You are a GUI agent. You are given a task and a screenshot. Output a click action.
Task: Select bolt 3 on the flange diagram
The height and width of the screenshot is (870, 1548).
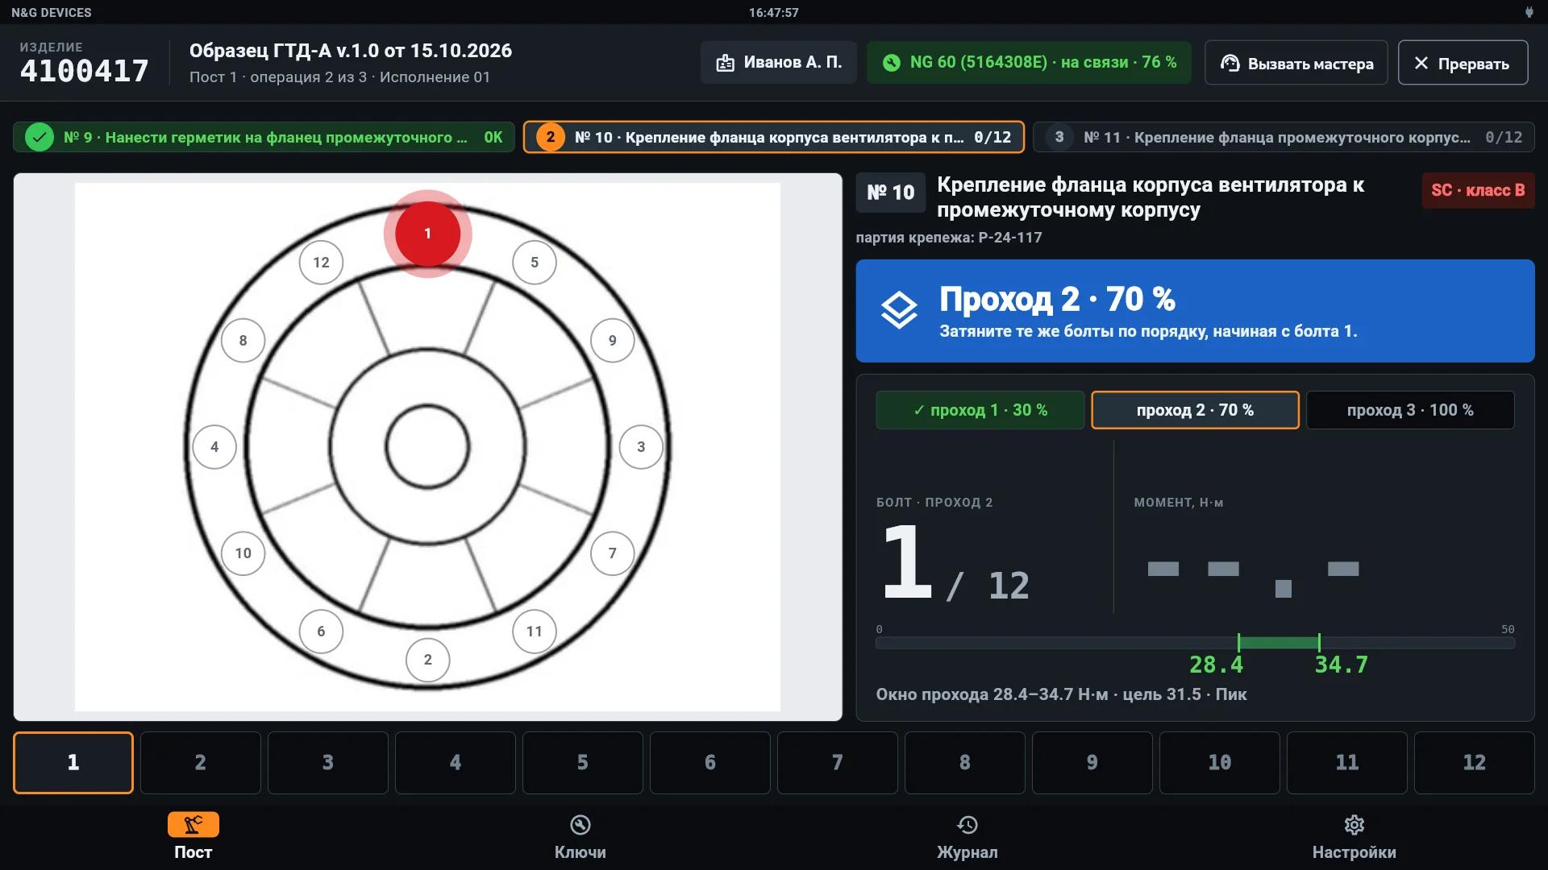(x=641, y=446)
